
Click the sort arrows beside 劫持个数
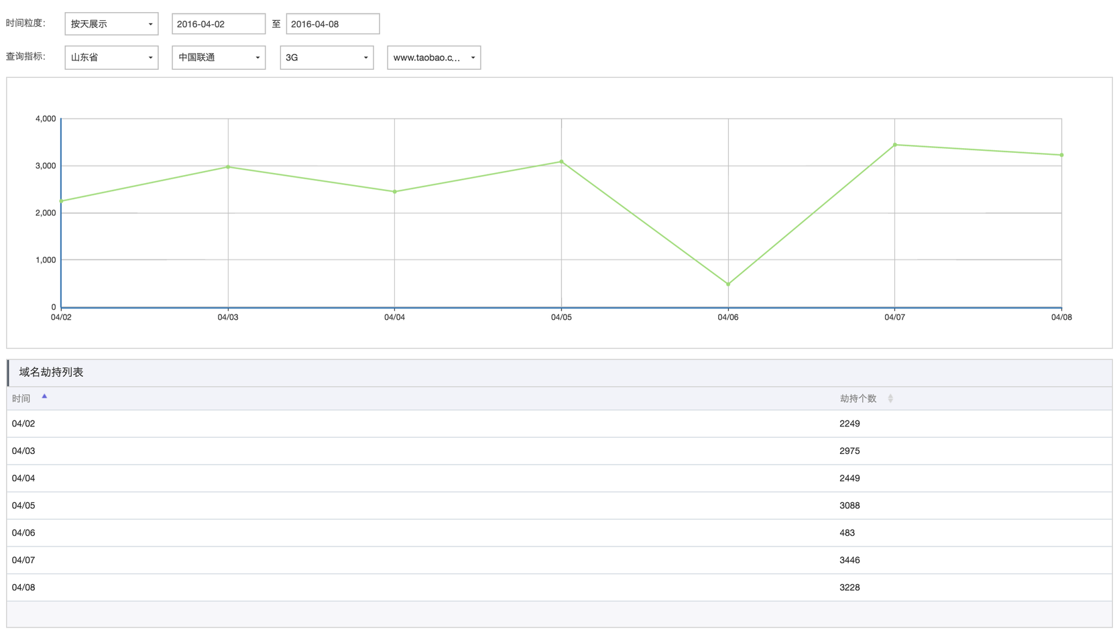tap(890, 398)
